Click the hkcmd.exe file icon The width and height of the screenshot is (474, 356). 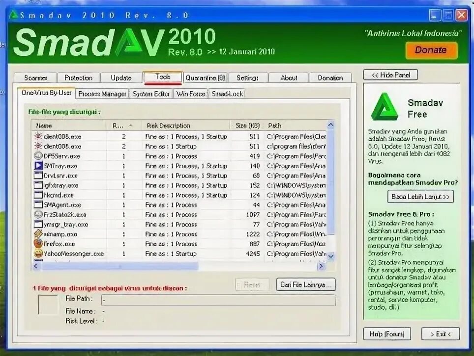coord(38,195)
